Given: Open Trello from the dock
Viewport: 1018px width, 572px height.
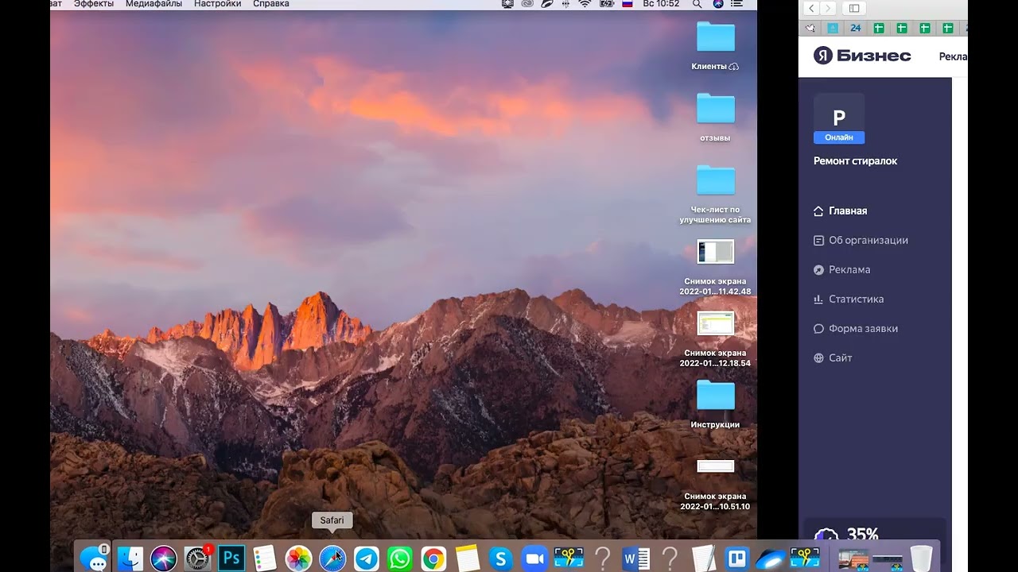Looking at the screenshot, I should click(x=737, y=558).
